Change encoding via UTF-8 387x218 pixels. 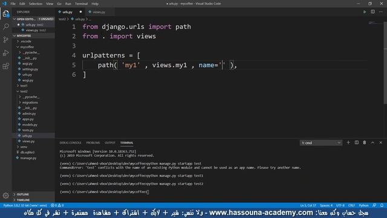coord(340,205)
